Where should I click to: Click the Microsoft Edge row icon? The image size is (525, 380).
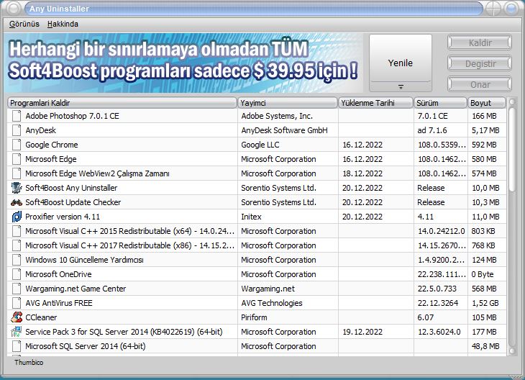point(17,159)
